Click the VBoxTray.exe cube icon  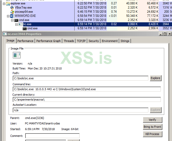coord(12,8)
